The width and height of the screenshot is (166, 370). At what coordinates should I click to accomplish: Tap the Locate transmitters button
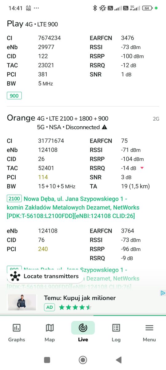pos(45,276)
